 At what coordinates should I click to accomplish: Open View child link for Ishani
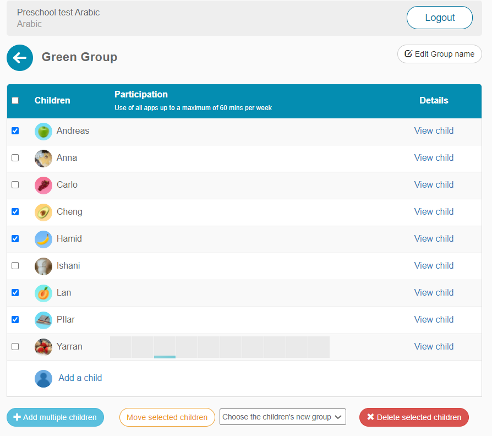434,266
